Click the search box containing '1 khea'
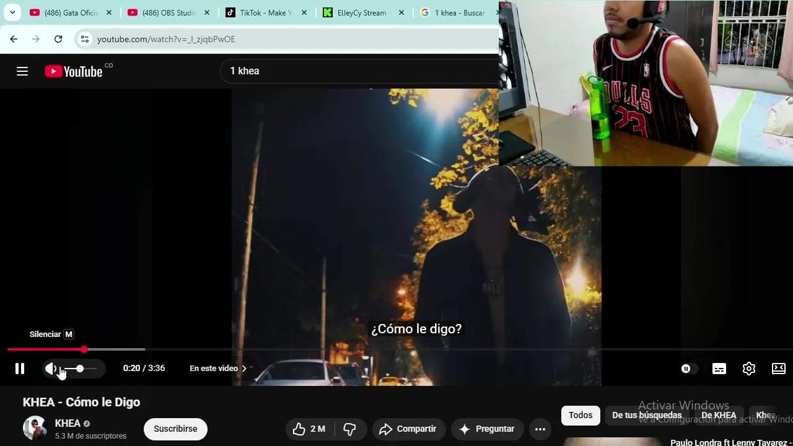 click(x=359, y=71)
